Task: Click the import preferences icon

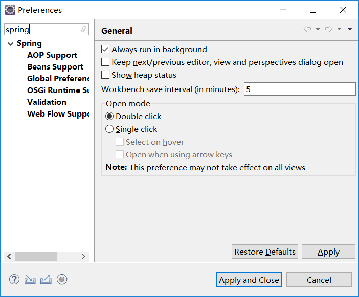Action: coord(30,280)
